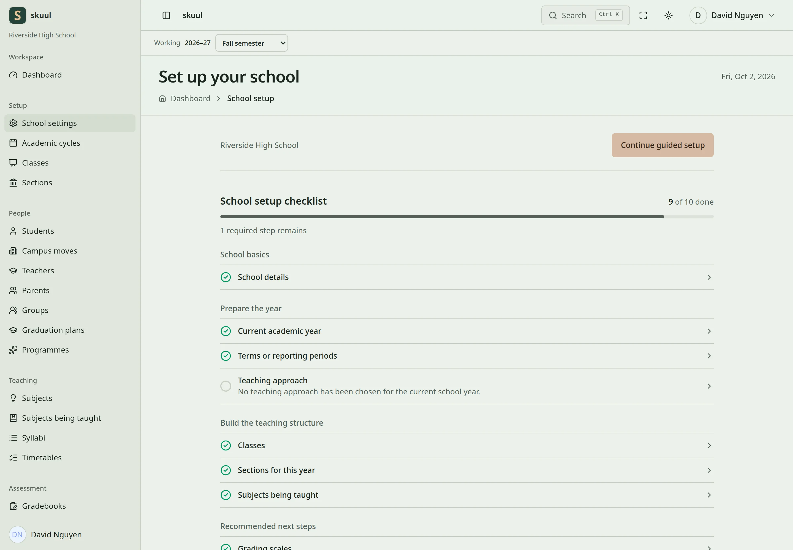793x550 pixels.
Task: Switch theme with the sun icon
Action: 669,15
